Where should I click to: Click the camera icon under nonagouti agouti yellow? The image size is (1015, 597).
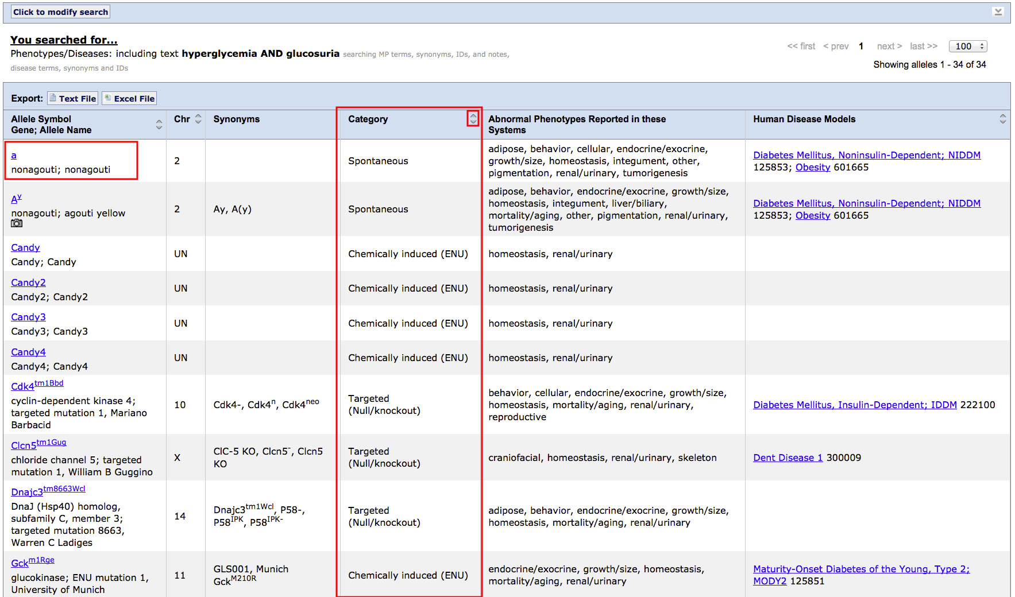point(17,223)
